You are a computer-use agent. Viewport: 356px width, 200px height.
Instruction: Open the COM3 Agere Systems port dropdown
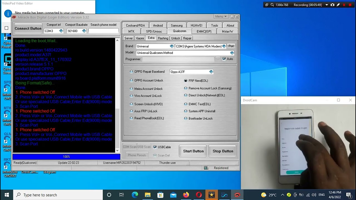coord(224,46)
